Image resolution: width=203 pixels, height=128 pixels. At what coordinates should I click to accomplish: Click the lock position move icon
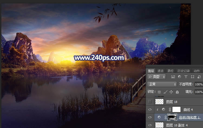coord(171,92)
